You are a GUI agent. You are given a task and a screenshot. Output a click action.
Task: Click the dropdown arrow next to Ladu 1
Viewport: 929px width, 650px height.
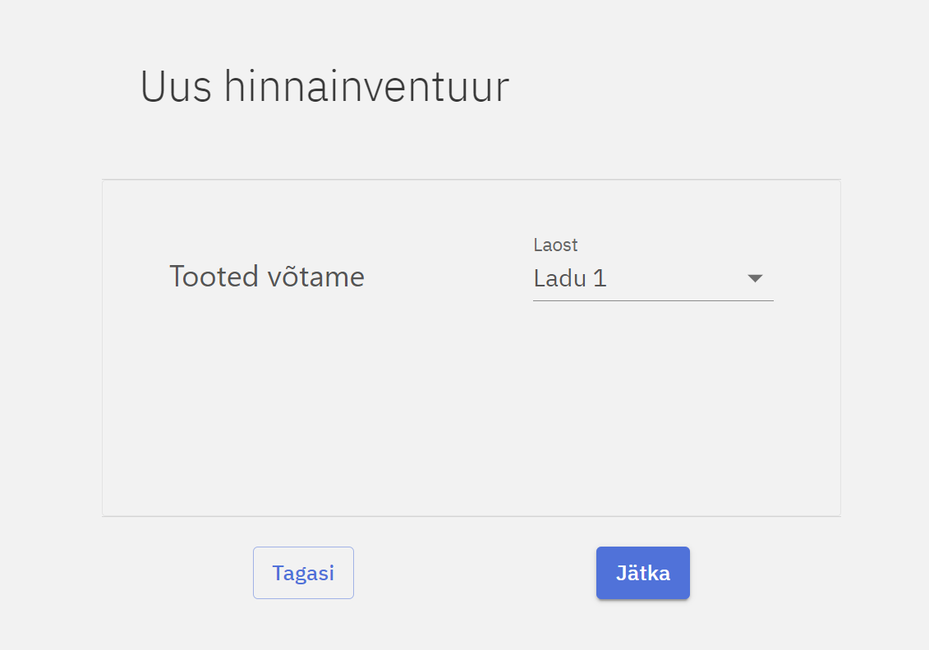pos(756,279)
